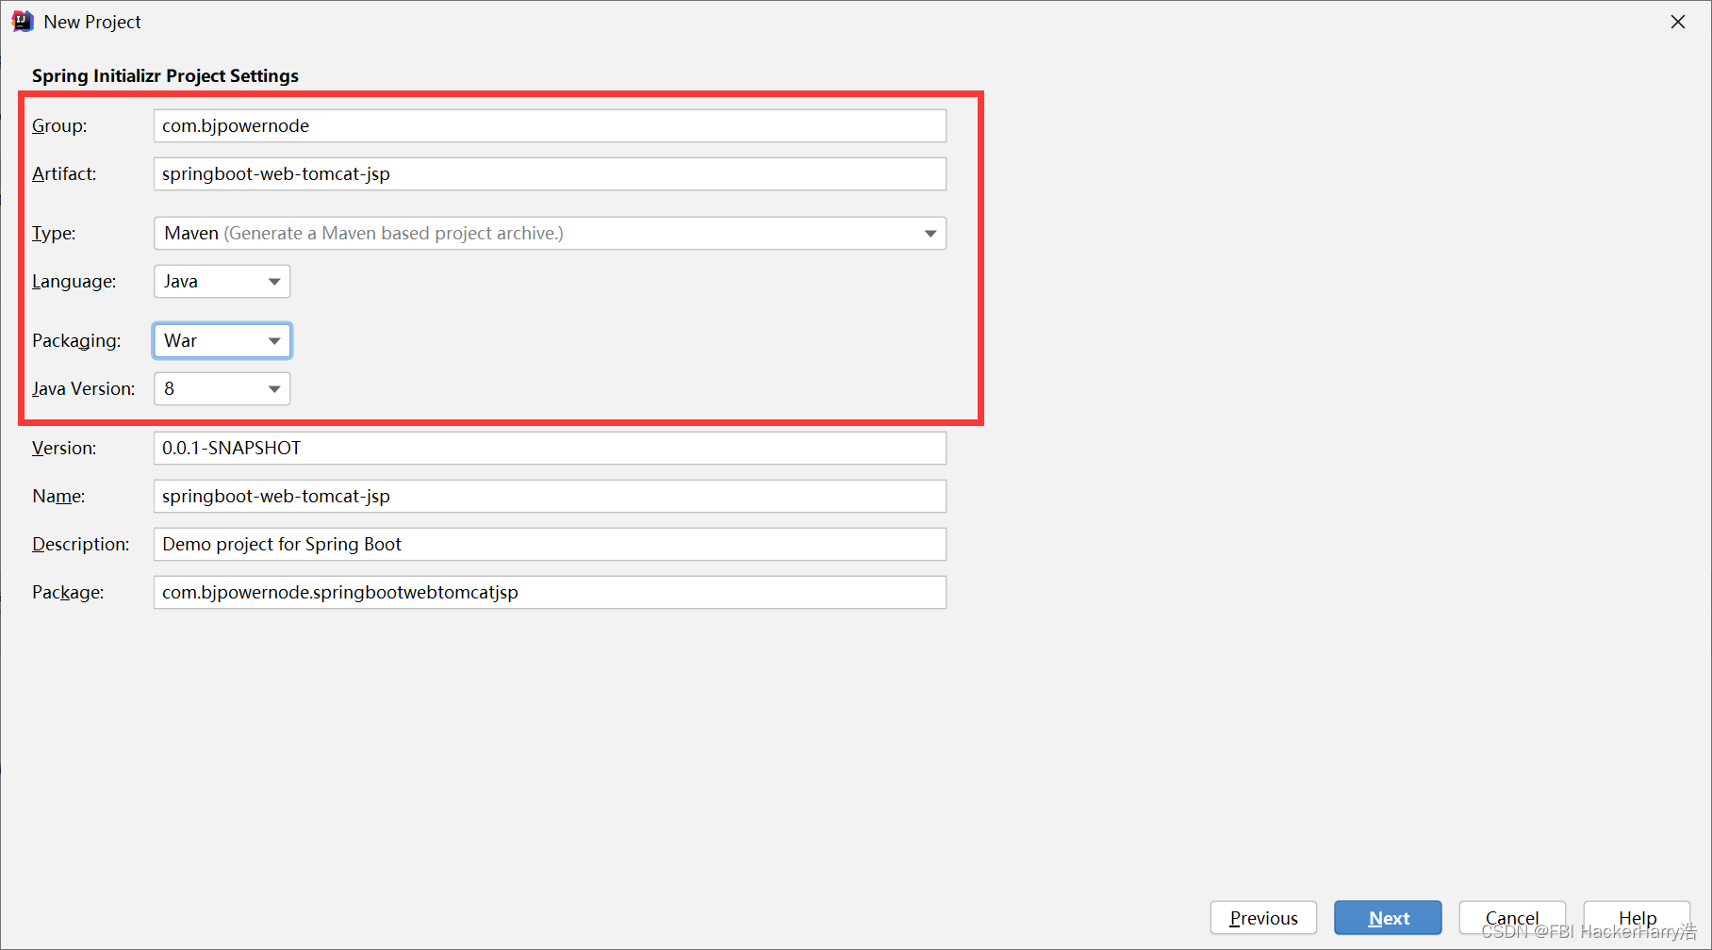Click the Name: label
This screenshot has width=1712, height=950.
point(58,496)
